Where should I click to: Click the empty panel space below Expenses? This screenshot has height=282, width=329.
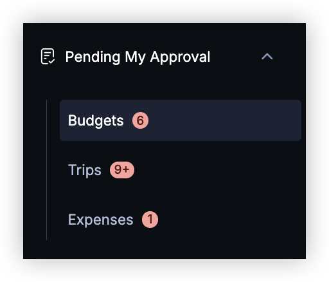(x=164, y=249)
